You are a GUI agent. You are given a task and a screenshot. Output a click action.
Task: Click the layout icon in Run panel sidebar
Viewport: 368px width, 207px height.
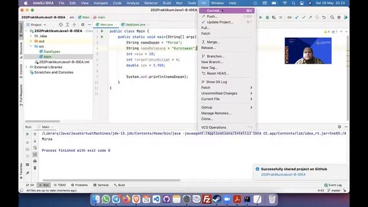coord(28,164)
